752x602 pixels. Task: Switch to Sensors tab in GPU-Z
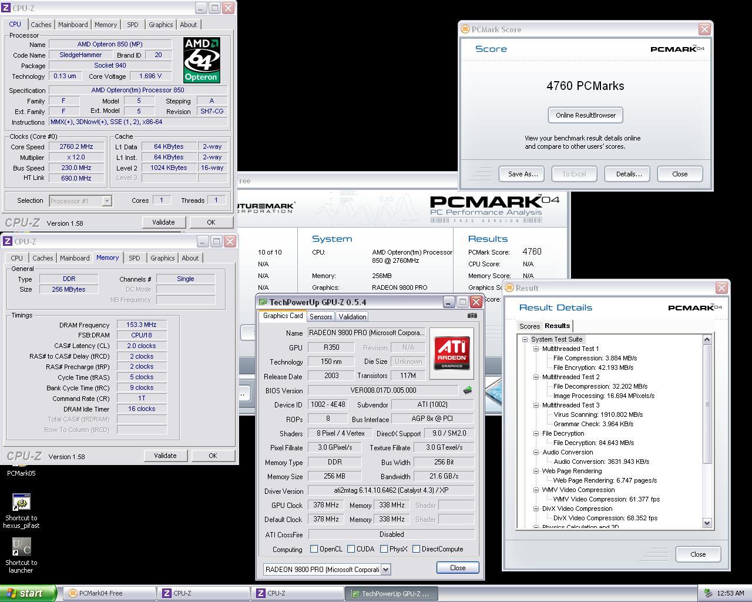(321, 316)
